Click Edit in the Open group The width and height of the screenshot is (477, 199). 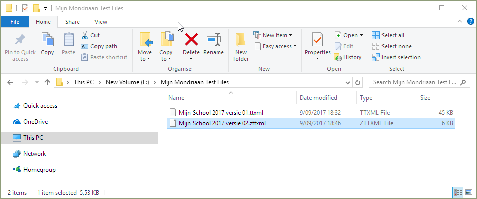tap(344, 46)
